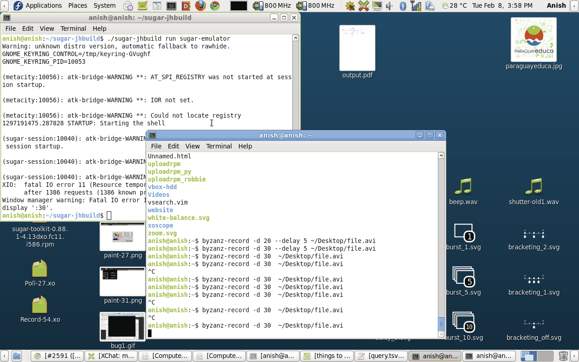This screenshot has height=362, width=579.
Task: Select the paint-27.png thumbnail
Action: coord(123,236)
